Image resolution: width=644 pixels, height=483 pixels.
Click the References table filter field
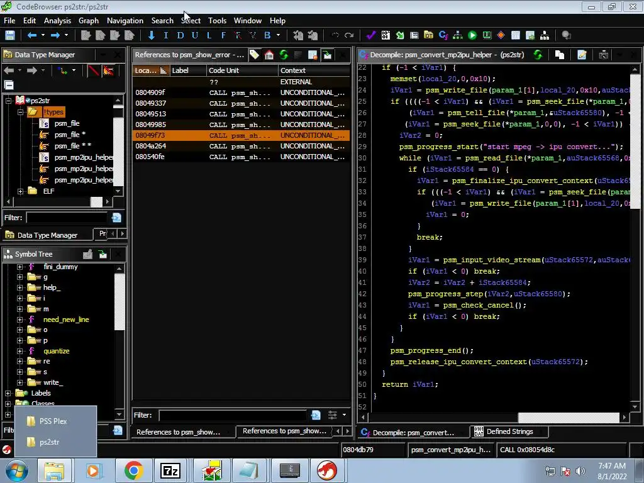233,415
